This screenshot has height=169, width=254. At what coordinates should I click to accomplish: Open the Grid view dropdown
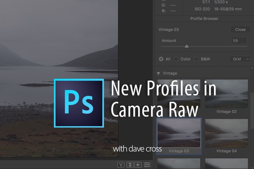click(240, 59)
